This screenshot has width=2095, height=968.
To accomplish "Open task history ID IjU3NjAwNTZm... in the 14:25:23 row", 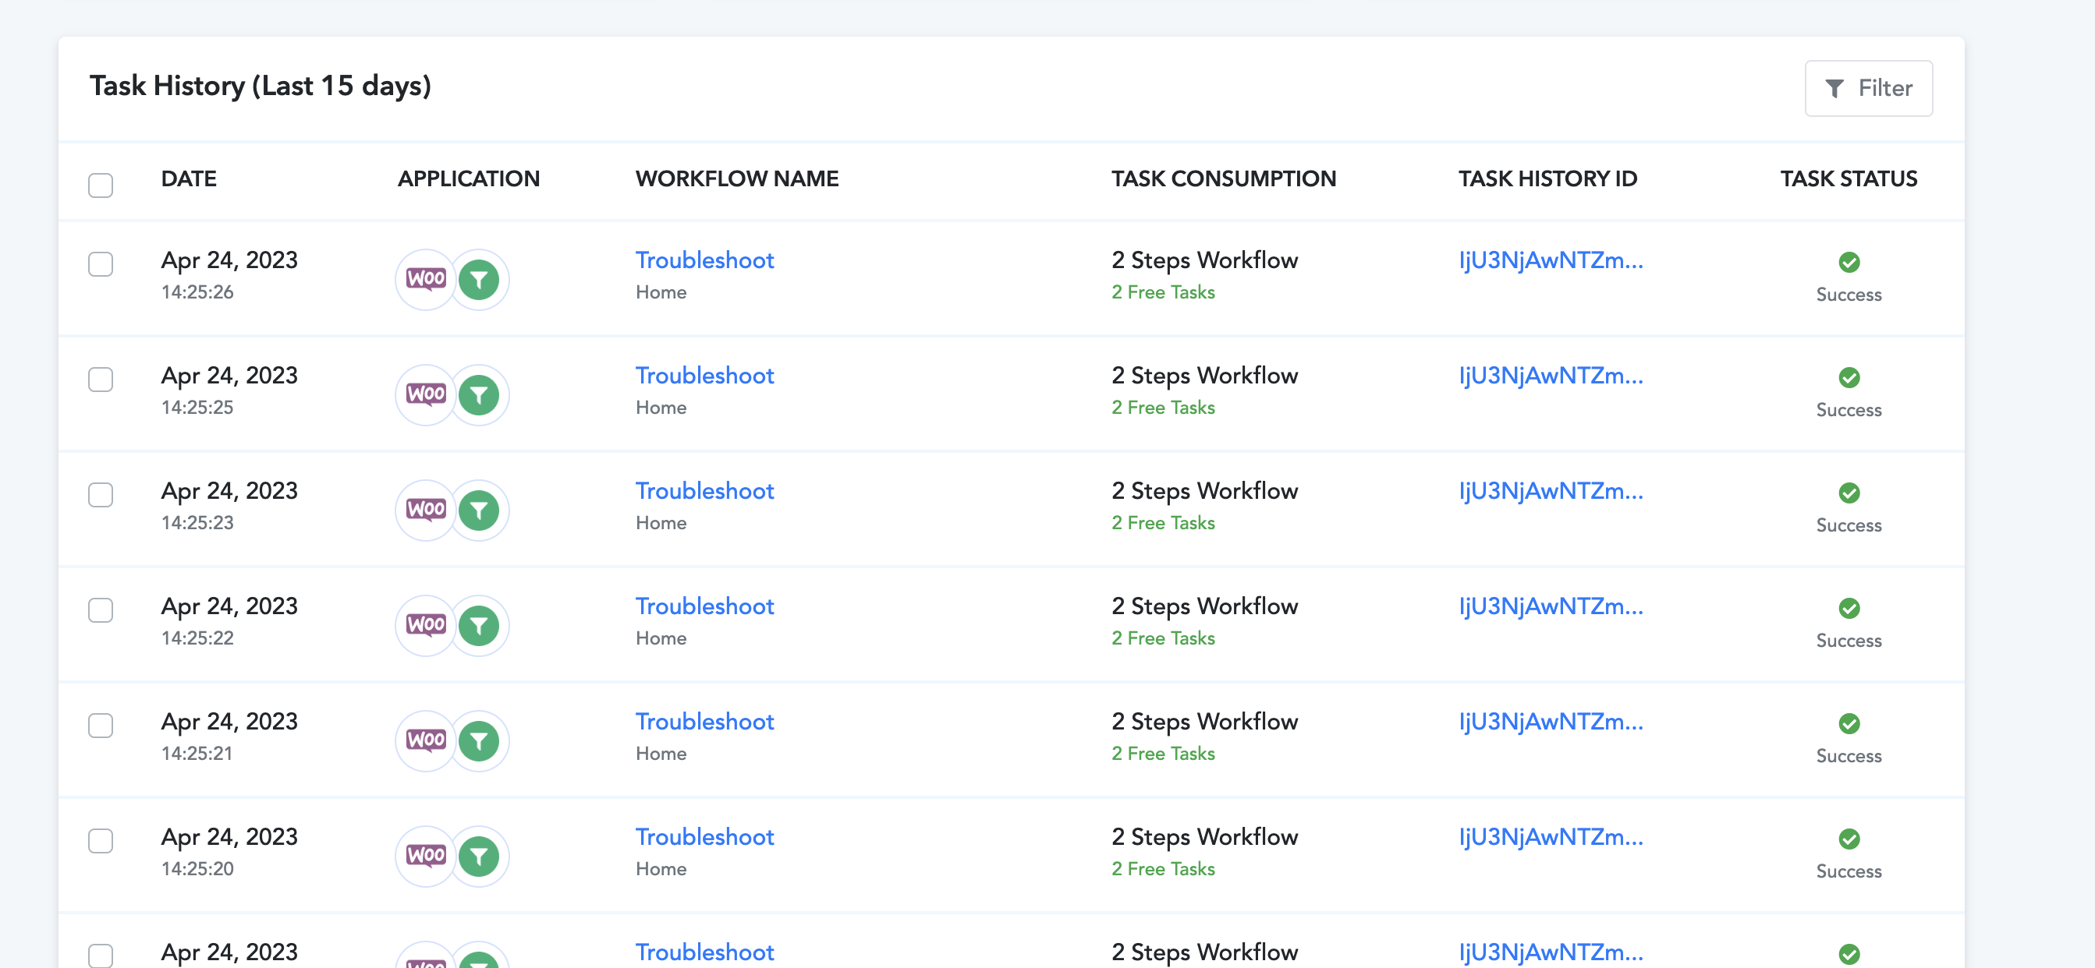I will pyautogui.click(x=1551, y=491).
